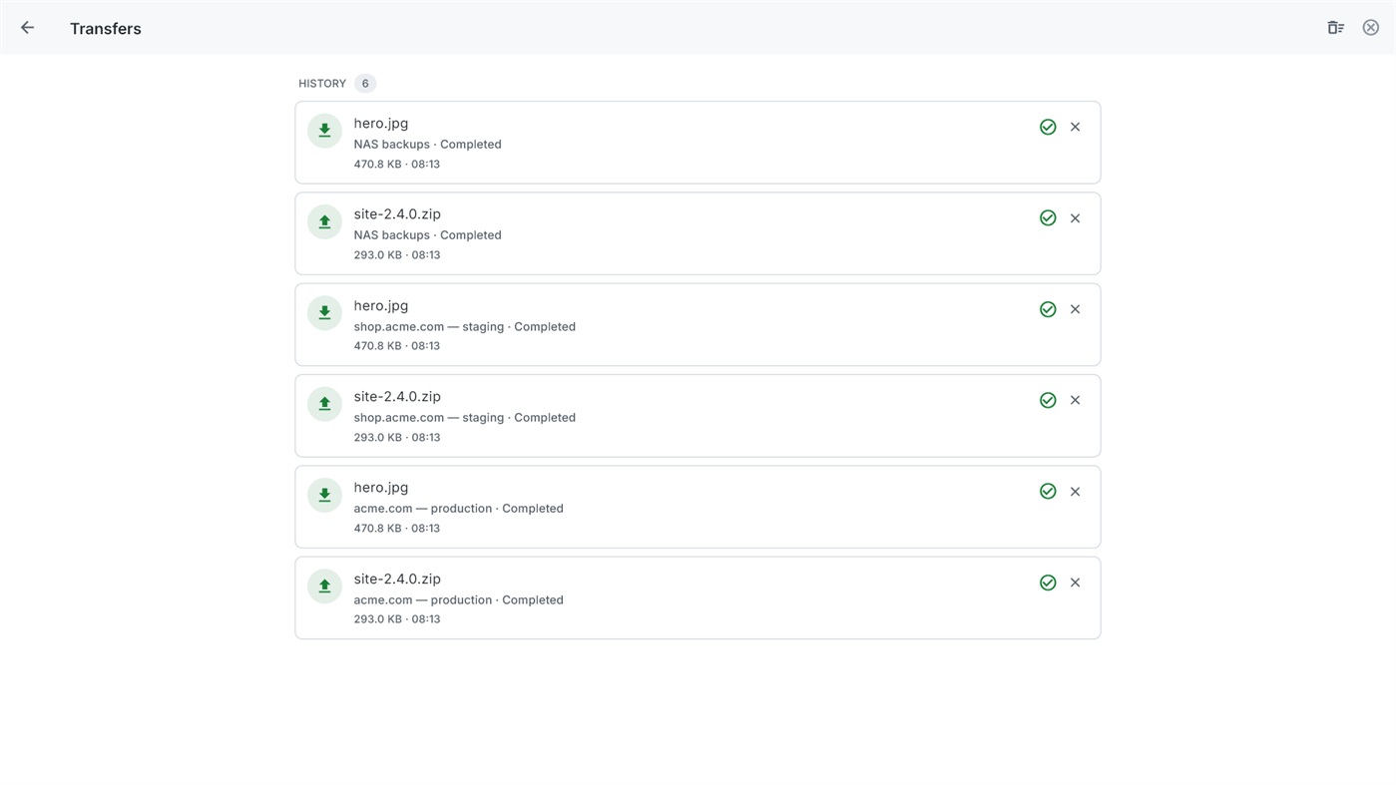The height and width of the screenshot is (785, 1396).
Task: Click the upload icon for site-2.4.0.zip production
Action: [x=324, y=587]
